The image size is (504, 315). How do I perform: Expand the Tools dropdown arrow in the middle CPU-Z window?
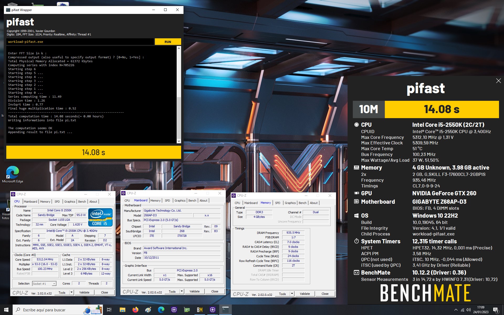coord(181,291)
